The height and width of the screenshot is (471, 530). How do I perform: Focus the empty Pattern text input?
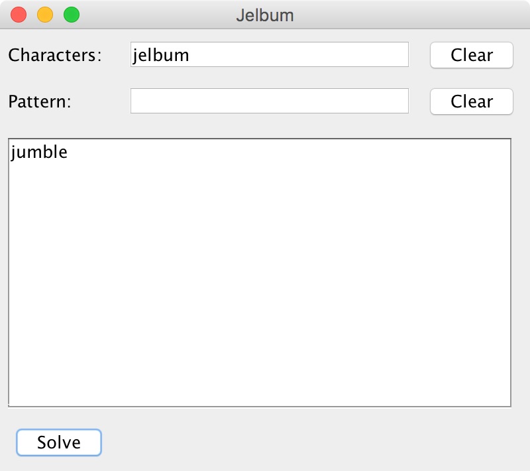point(269,101)
